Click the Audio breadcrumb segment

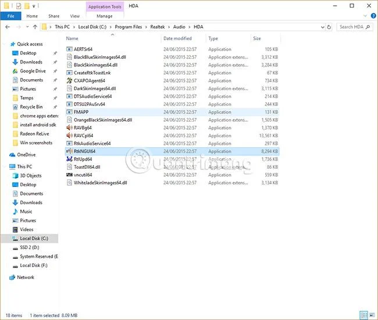click(x=179, y=27)
